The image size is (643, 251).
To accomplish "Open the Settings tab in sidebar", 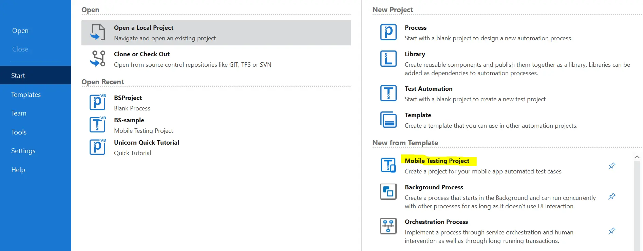I will click(23, 151).
